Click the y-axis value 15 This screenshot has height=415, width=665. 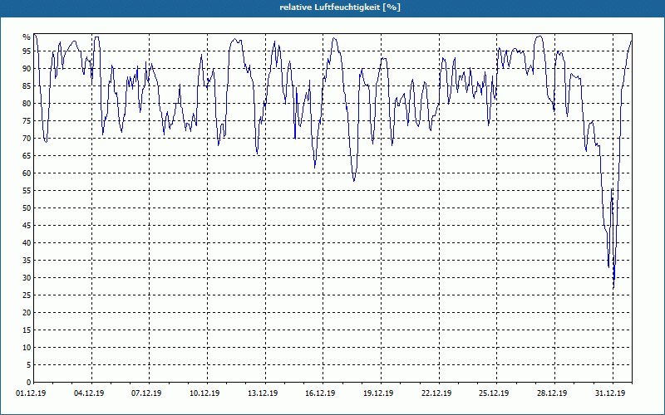(27, 330)
